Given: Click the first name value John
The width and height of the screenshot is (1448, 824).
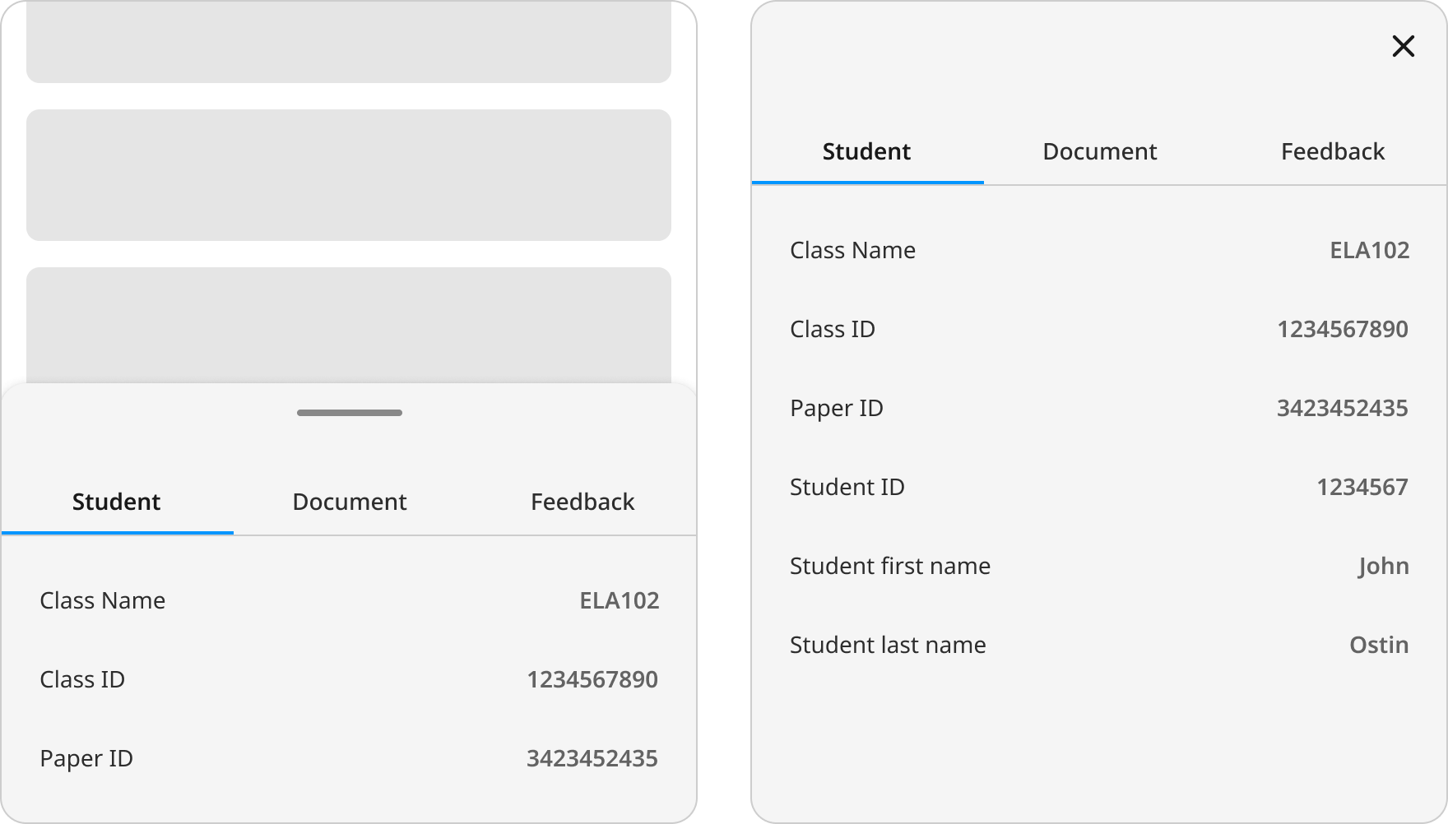Looking at the screenshot, I should point(1384,567).
